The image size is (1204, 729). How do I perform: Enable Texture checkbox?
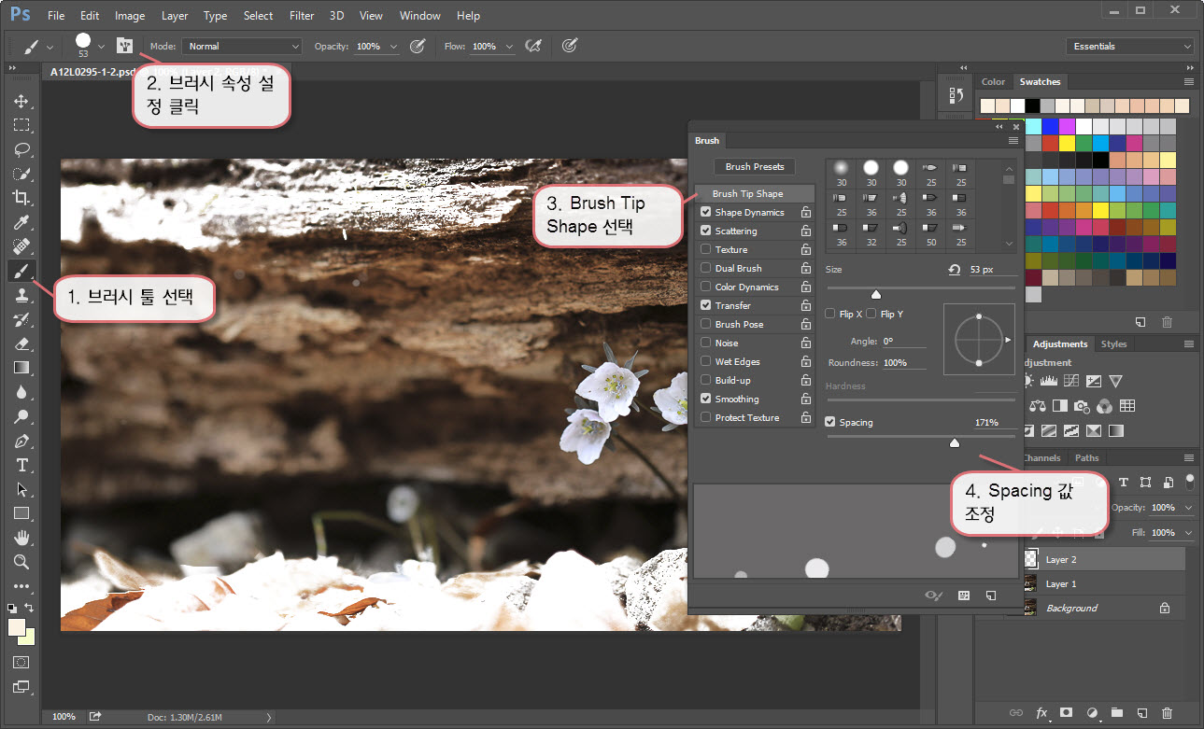[706, 249]
